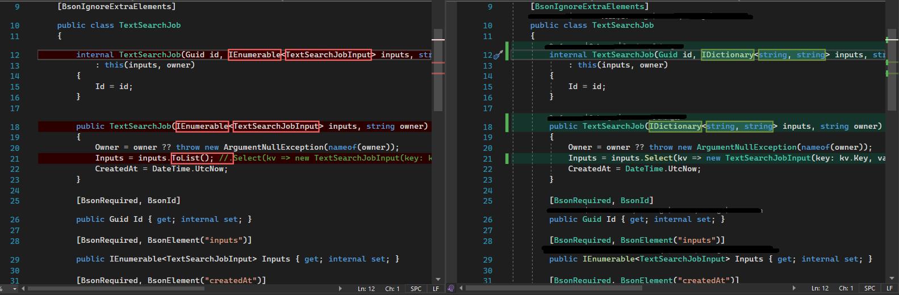
Task: Click ': this(inputs, owner)' in right pane line 13
Action: pos(618,65)
